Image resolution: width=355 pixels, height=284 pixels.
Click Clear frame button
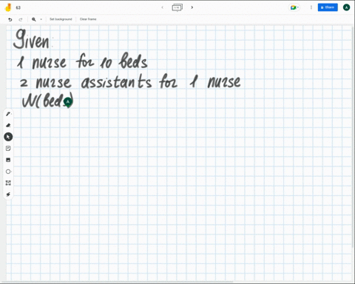tap(88, 19)
